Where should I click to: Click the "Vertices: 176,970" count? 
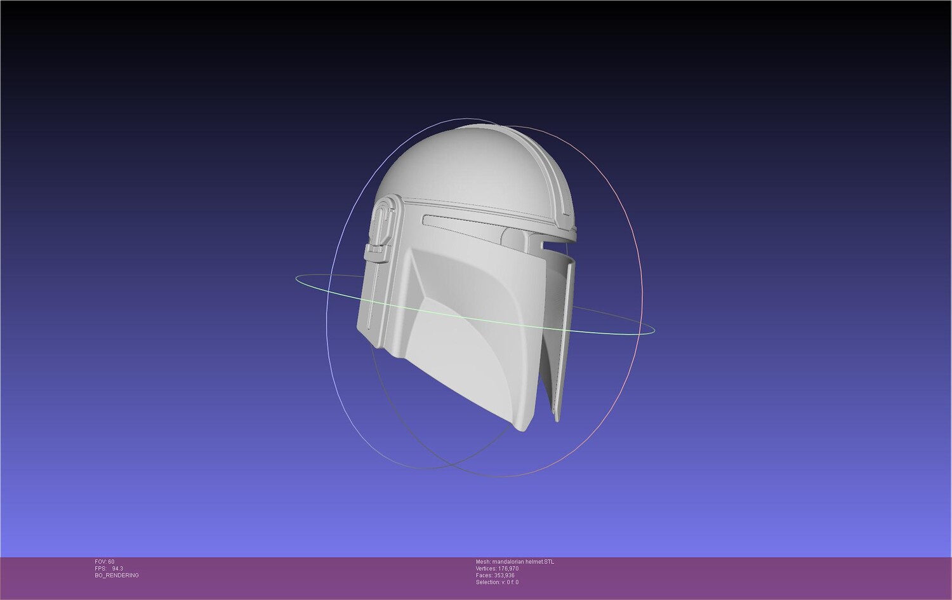tap(497, 569)
